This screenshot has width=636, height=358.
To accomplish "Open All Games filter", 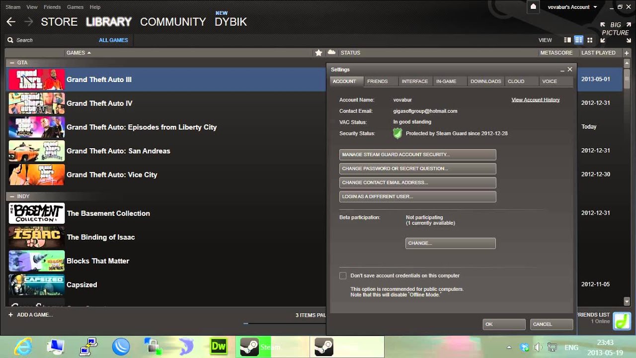I will pyautogui.click(x=113, y=40).
